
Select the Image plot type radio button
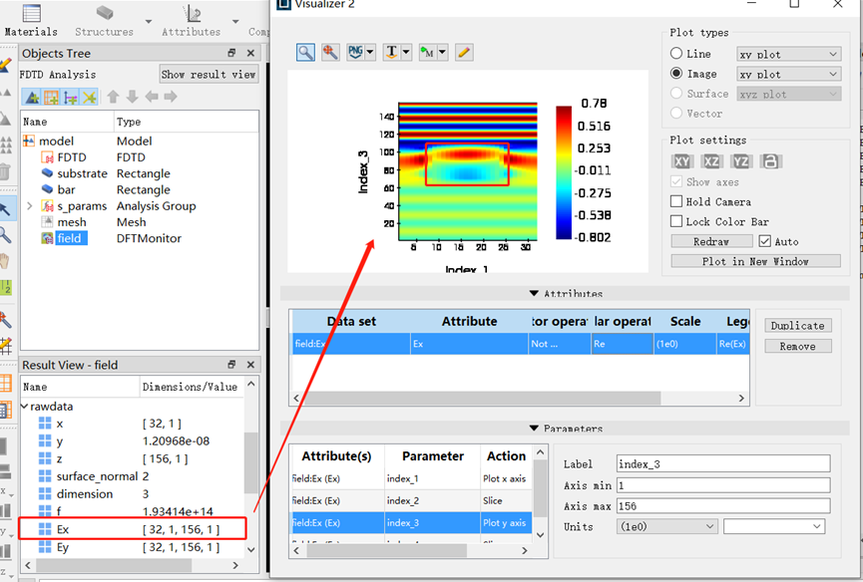pos(676,73)
